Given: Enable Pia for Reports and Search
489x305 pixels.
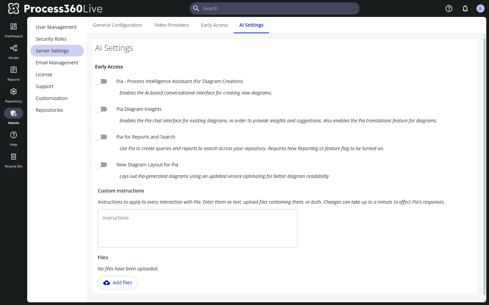Looking at the screenshot, I should [101, 137].
